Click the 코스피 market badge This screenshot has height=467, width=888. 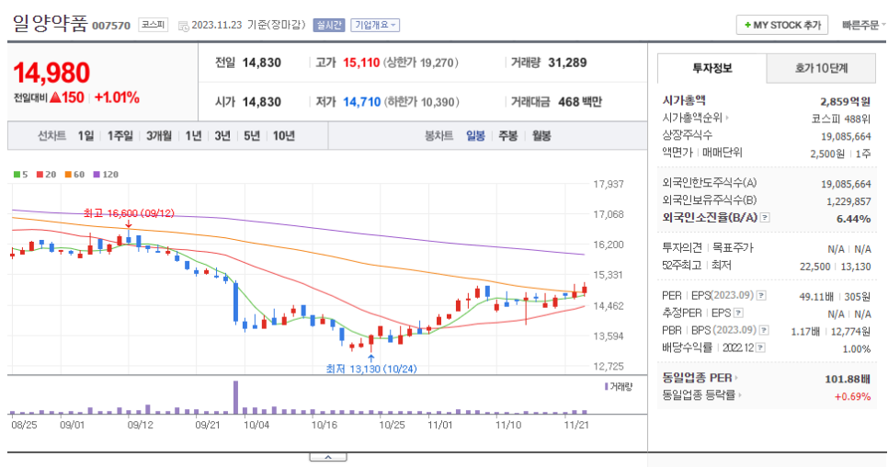coord(153,25)
